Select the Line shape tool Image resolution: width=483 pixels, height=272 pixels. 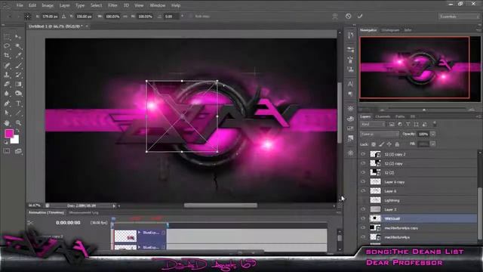pos(18,113)
